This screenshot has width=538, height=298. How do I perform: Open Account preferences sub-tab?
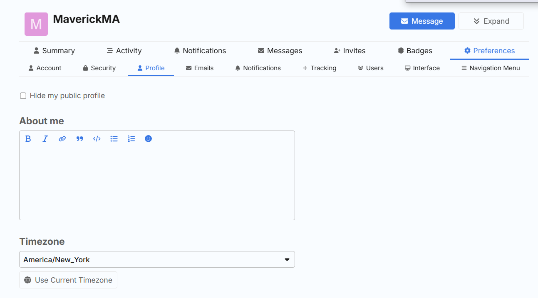[x=45, y=68]
